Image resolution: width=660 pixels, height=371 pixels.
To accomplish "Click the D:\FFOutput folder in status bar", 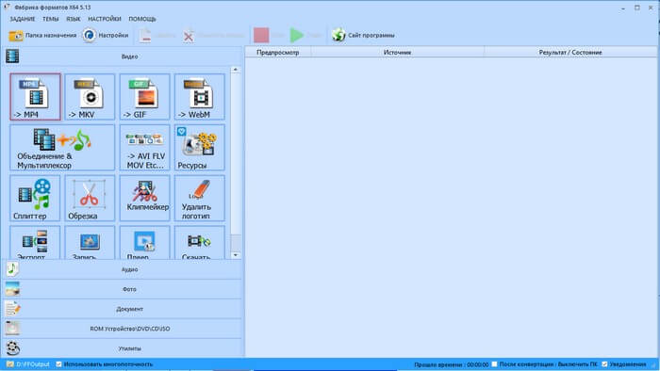I will tap(27, 364).
